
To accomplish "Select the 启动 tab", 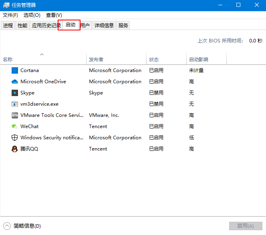I will click(71, 25).
